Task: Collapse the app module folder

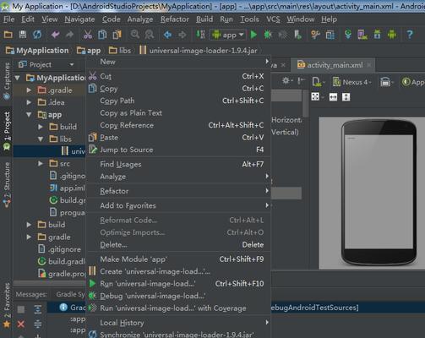Action: (x=29, y=115)
